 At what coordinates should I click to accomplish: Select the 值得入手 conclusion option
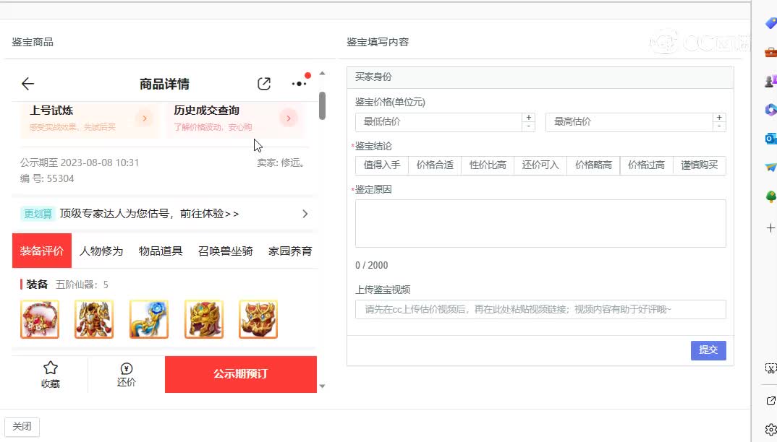coord(381,165)
